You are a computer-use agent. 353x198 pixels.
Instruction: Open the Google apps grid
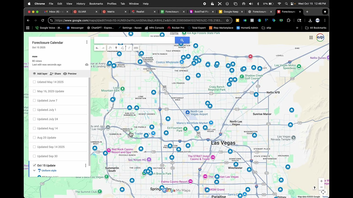[311, 38]
